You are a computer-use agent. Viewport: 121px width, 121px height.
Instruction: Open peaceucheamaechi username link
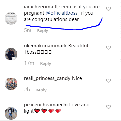tap(46, 105)
